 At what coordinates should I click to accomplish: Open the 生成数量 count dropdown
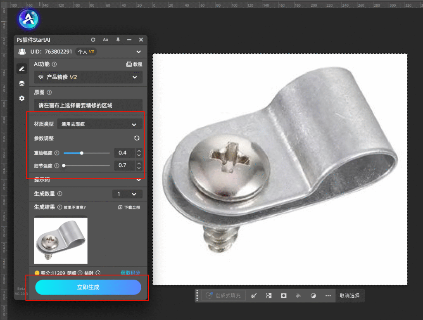(127, 194)
